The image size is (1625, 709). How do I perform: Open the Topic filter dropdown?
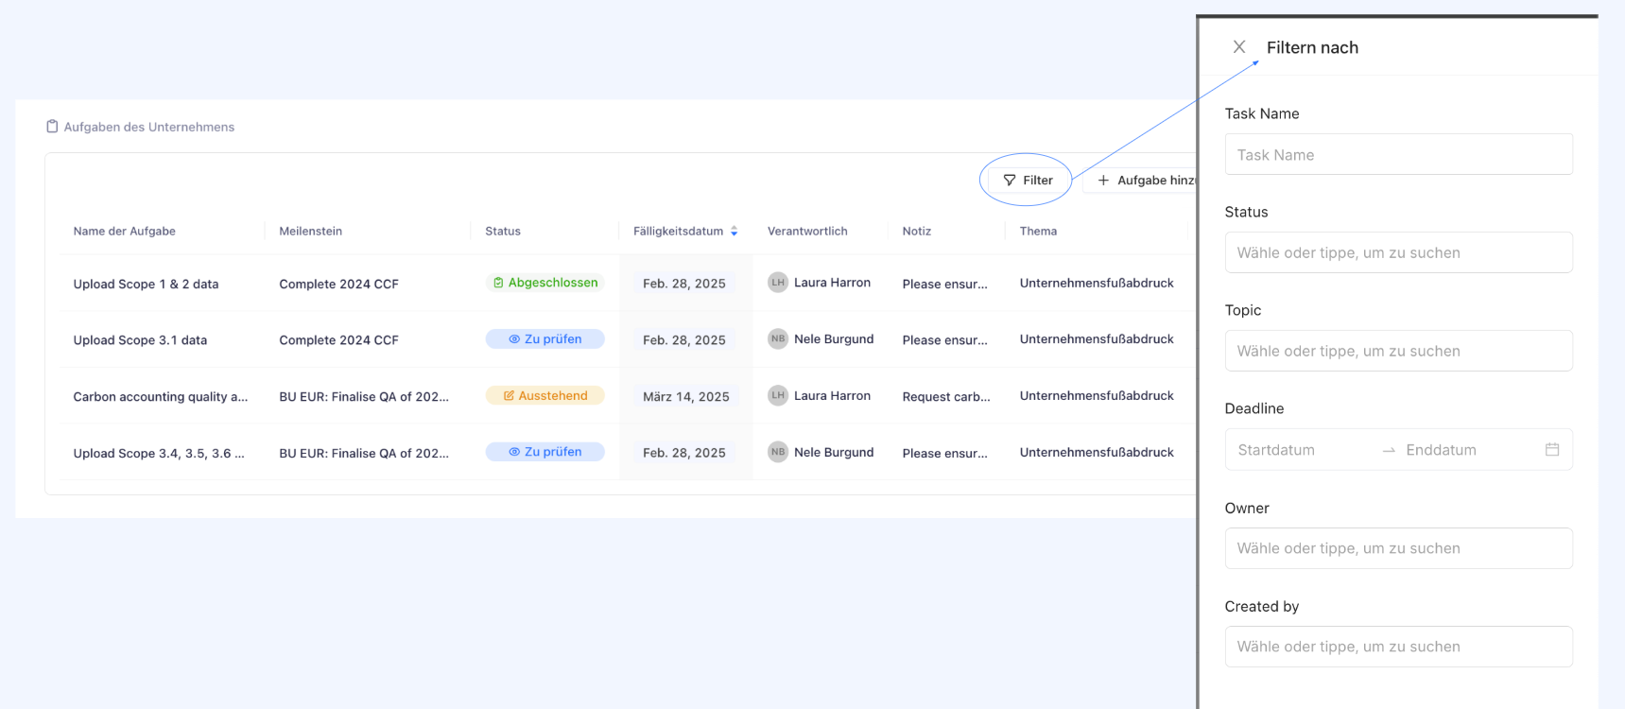(1397, 351)
